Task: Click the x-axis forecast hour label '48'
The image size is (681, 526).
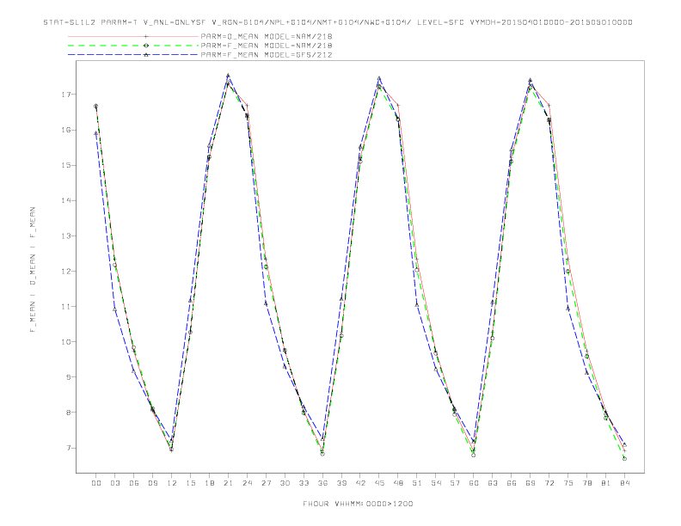Action: 398,483
